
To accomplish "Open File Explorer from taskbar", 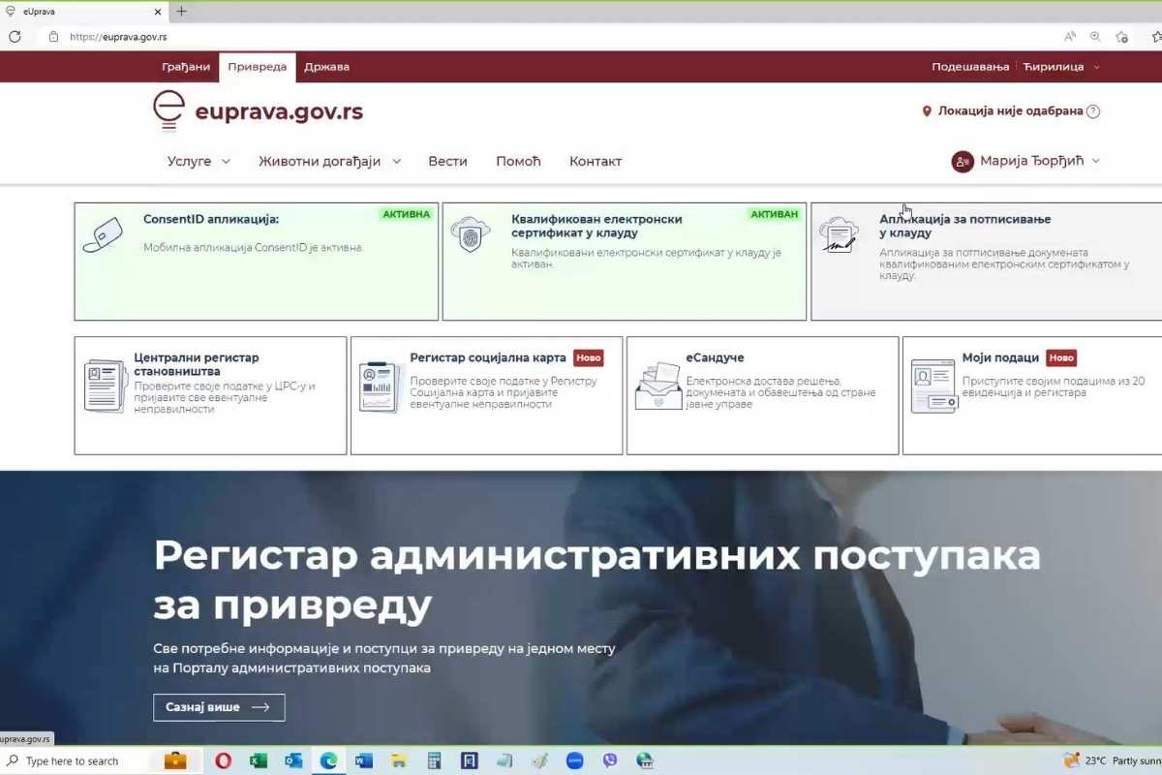I will pyautogui.click(x=399, y=760).
